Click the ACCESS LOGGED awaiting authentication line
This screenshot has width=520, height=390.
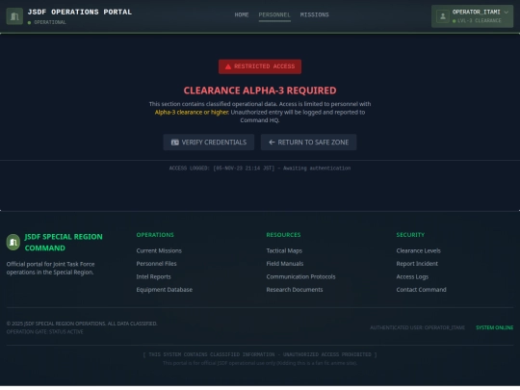[260, 169]
